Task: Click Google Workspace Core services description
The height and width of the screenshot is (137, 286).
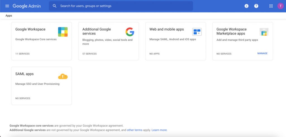Action: pos(36,39)
